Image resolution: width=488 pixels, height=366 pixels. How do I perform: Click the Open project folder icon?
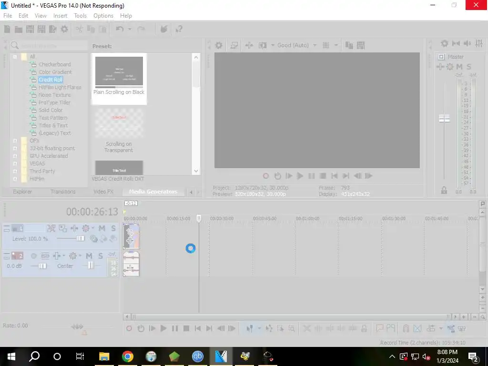pyautogui.click(x=19, y=29)
